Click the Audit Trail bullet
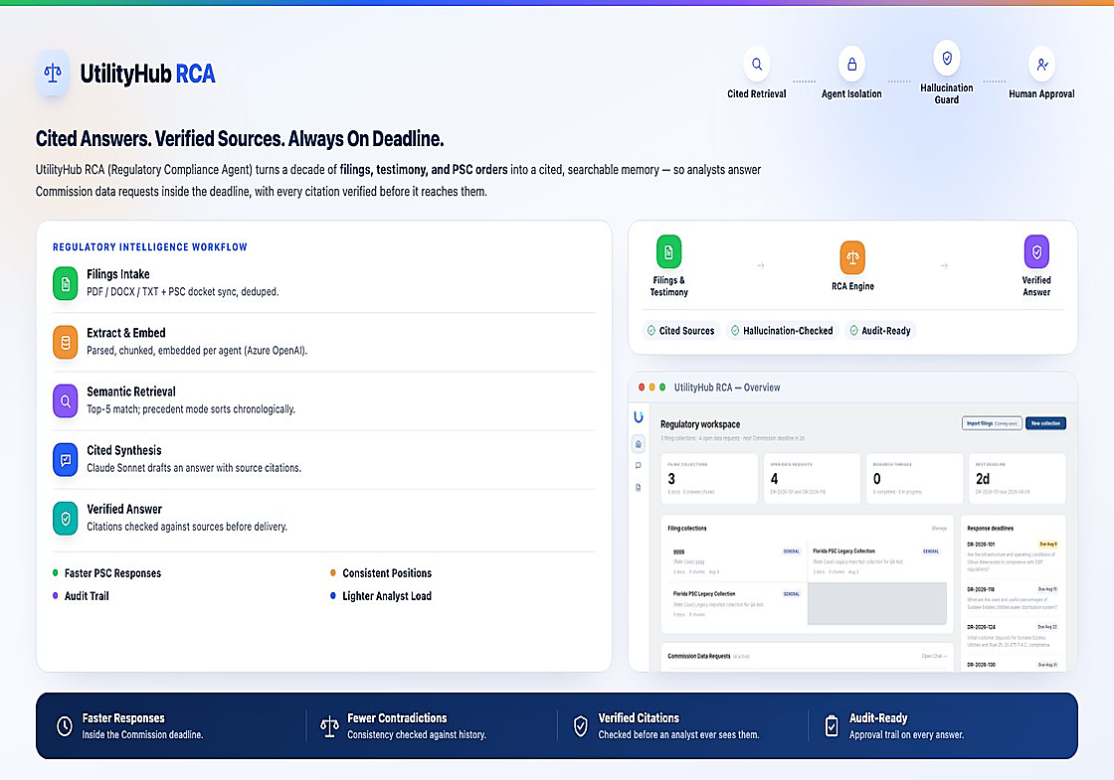The width and height of the screenshot is (1114, 780). (x=81, y=596)
